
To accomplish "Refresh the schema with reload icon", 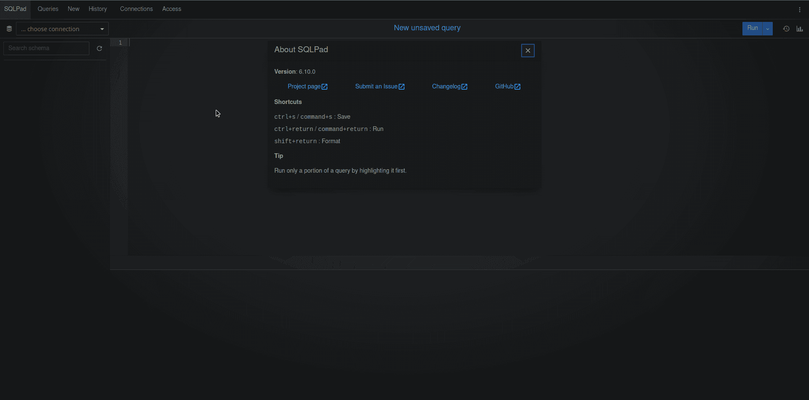I will click(99, 48).
